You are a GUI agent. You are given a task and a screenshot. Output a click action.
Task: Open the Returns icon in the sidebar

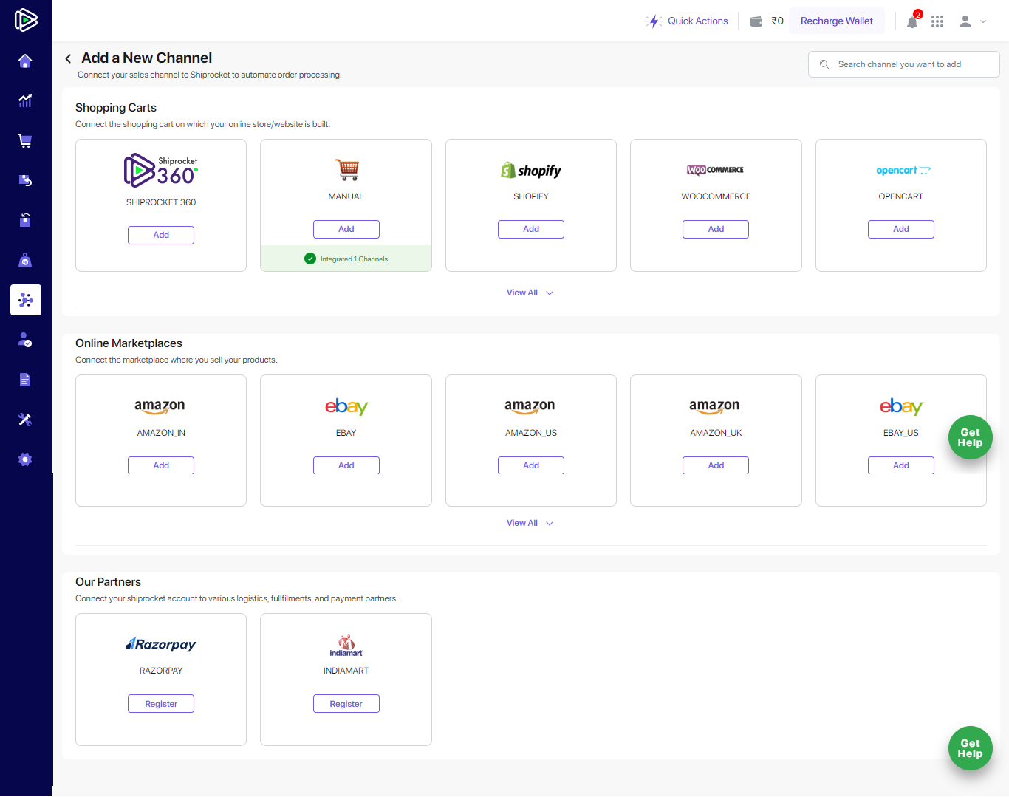tap(25, 179)
